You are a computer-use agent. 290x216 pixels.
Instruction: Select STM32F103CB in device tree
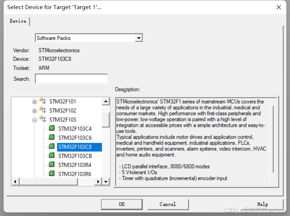point(75,156)
